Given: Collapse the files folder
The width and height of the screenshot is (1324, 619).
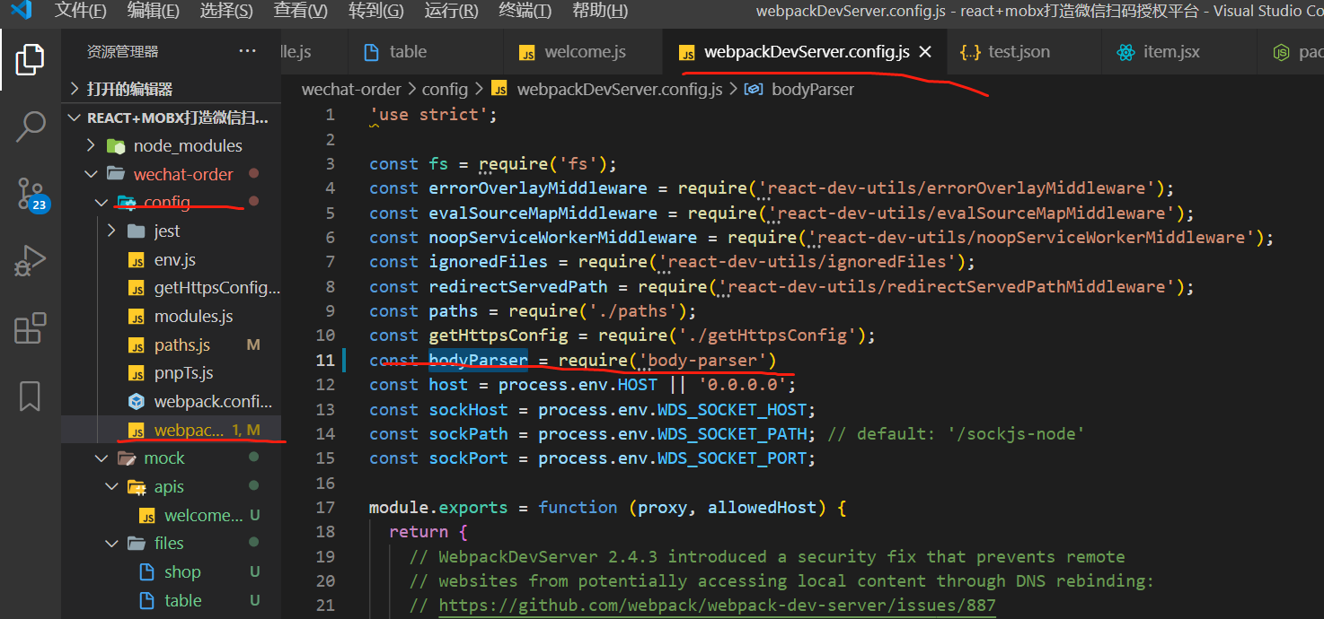Looking at the screenshot, I should (111, 544).
